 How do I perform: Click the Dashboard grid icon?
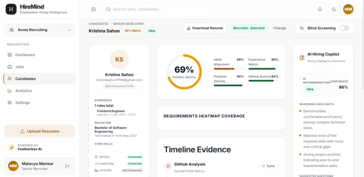click(9, 55)
